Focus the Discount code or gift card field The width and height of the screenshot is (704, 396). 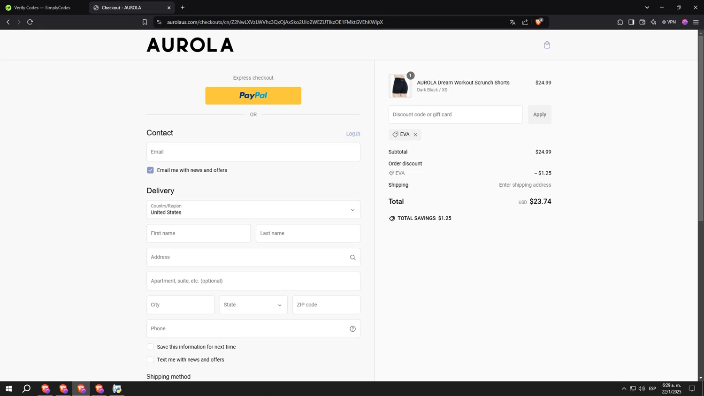click(455, 114)
